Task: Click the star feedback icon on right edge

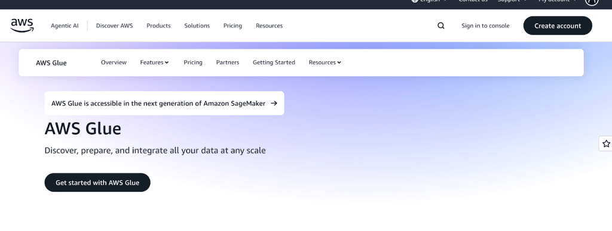Action: click(606, 144)
